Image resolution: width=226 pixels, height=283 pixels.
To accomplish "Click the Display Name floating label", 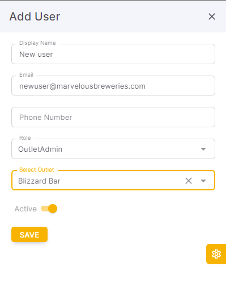I will (37, 43).
